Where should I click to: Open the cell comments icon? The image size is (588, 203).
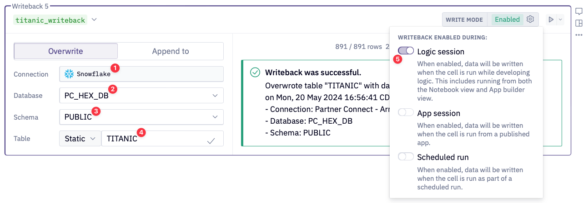coord(579,12)
